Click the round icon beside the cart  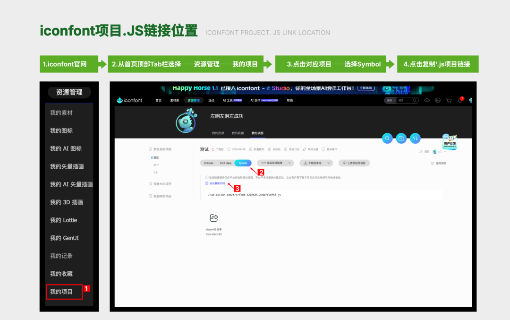438,100
